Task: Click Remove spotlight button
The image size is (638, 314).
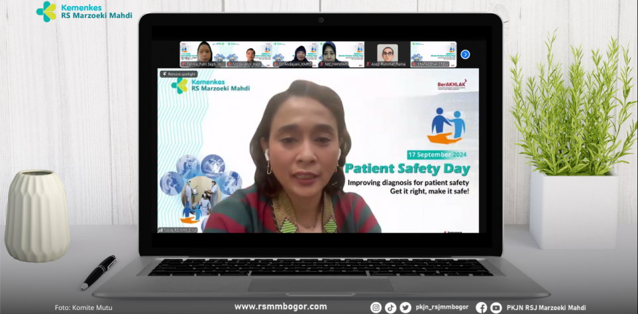Action: click(x=179, y=74)
